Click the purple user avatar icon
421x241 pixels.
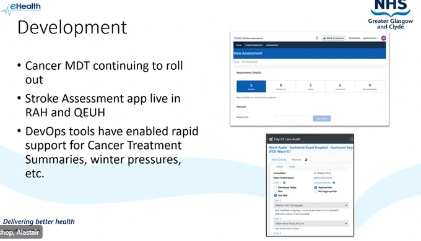(383, 38)
